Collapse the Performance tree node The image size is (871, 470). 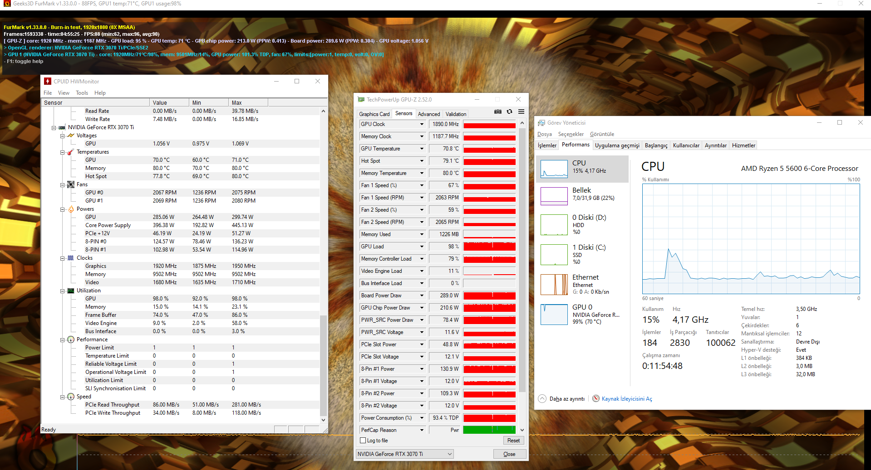62,340
